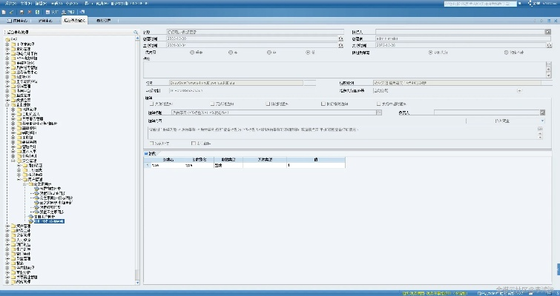Tick the leftmost checkbox in the five-checkbox row
This screenshot has width=560, height=296.
point(151,104)
